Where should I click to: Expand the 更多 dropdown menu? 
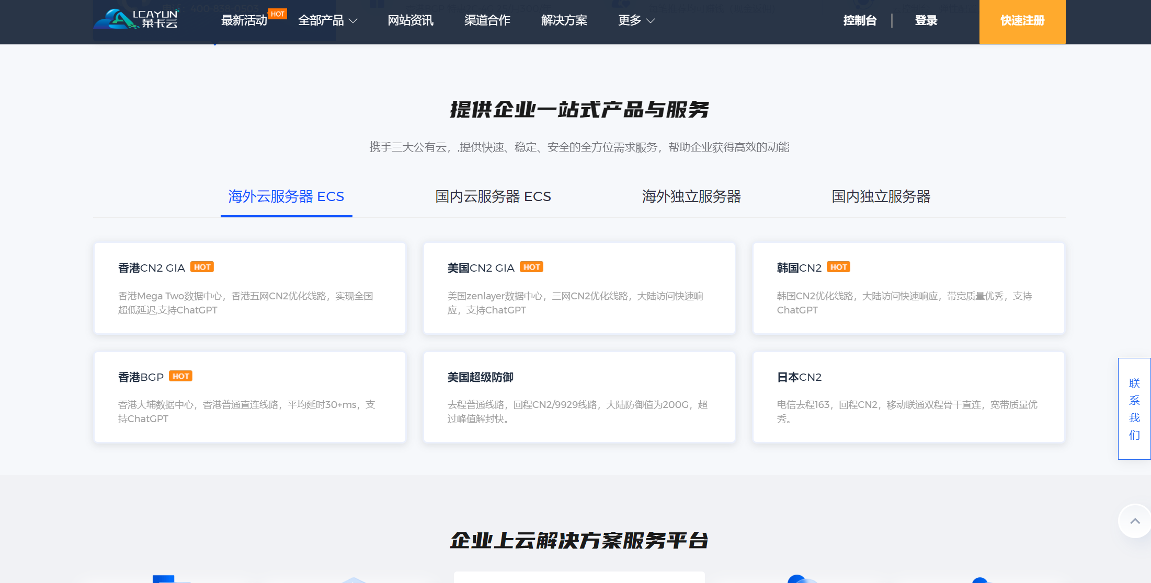pos(636,20)
